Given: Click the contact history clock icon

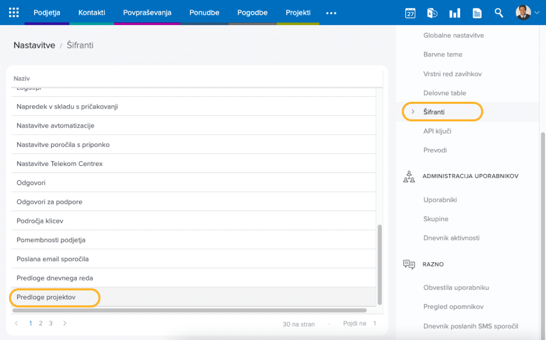Looking at the screenshot, I should pyautogui.click(x=432, y=13).
